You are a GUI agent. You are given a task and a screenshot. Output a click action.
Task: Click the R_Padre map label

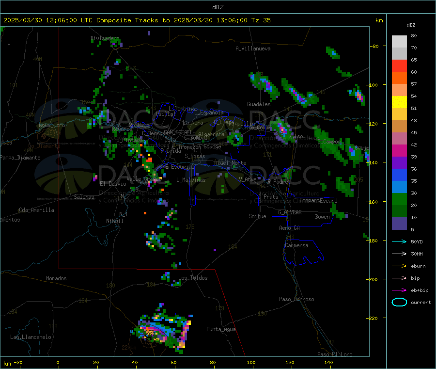tap(278, 182)
